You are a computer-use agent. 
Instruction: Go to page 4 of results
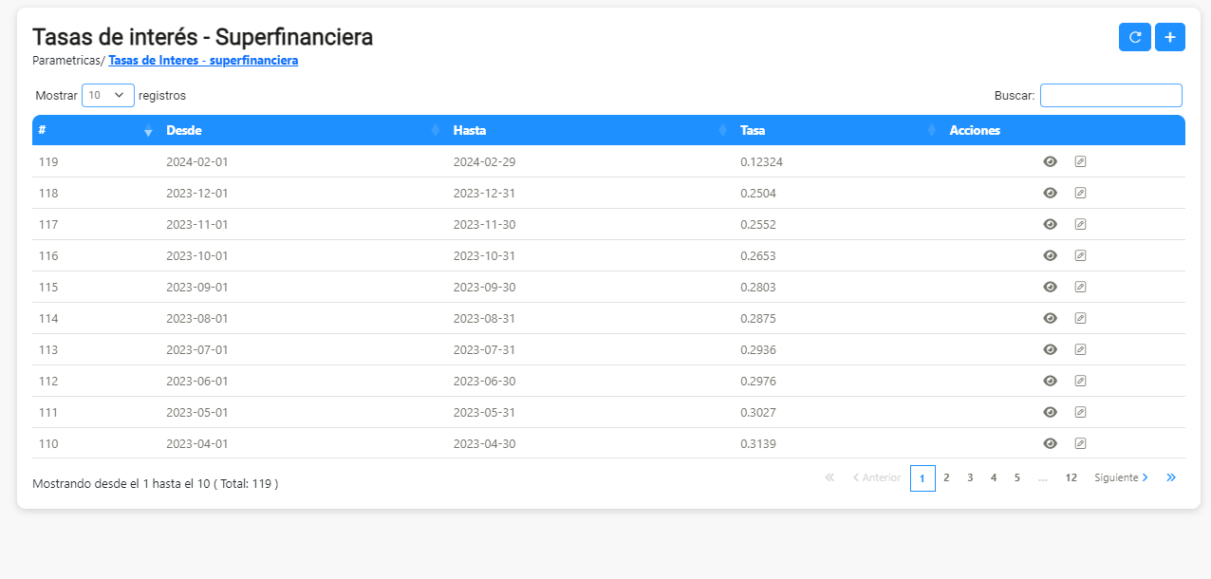(994, 478)
